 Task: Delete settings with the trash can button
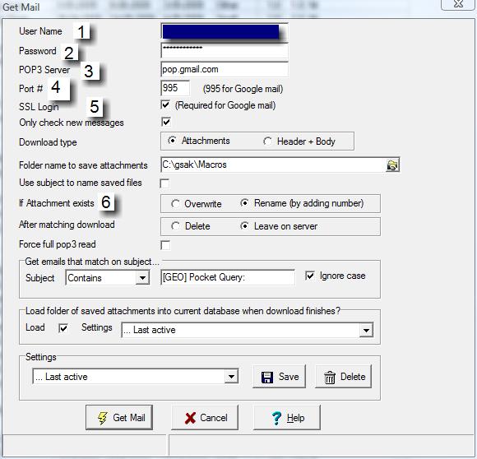click(x=343, y=377)
